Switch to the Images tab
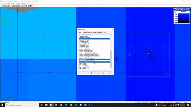 94,32
